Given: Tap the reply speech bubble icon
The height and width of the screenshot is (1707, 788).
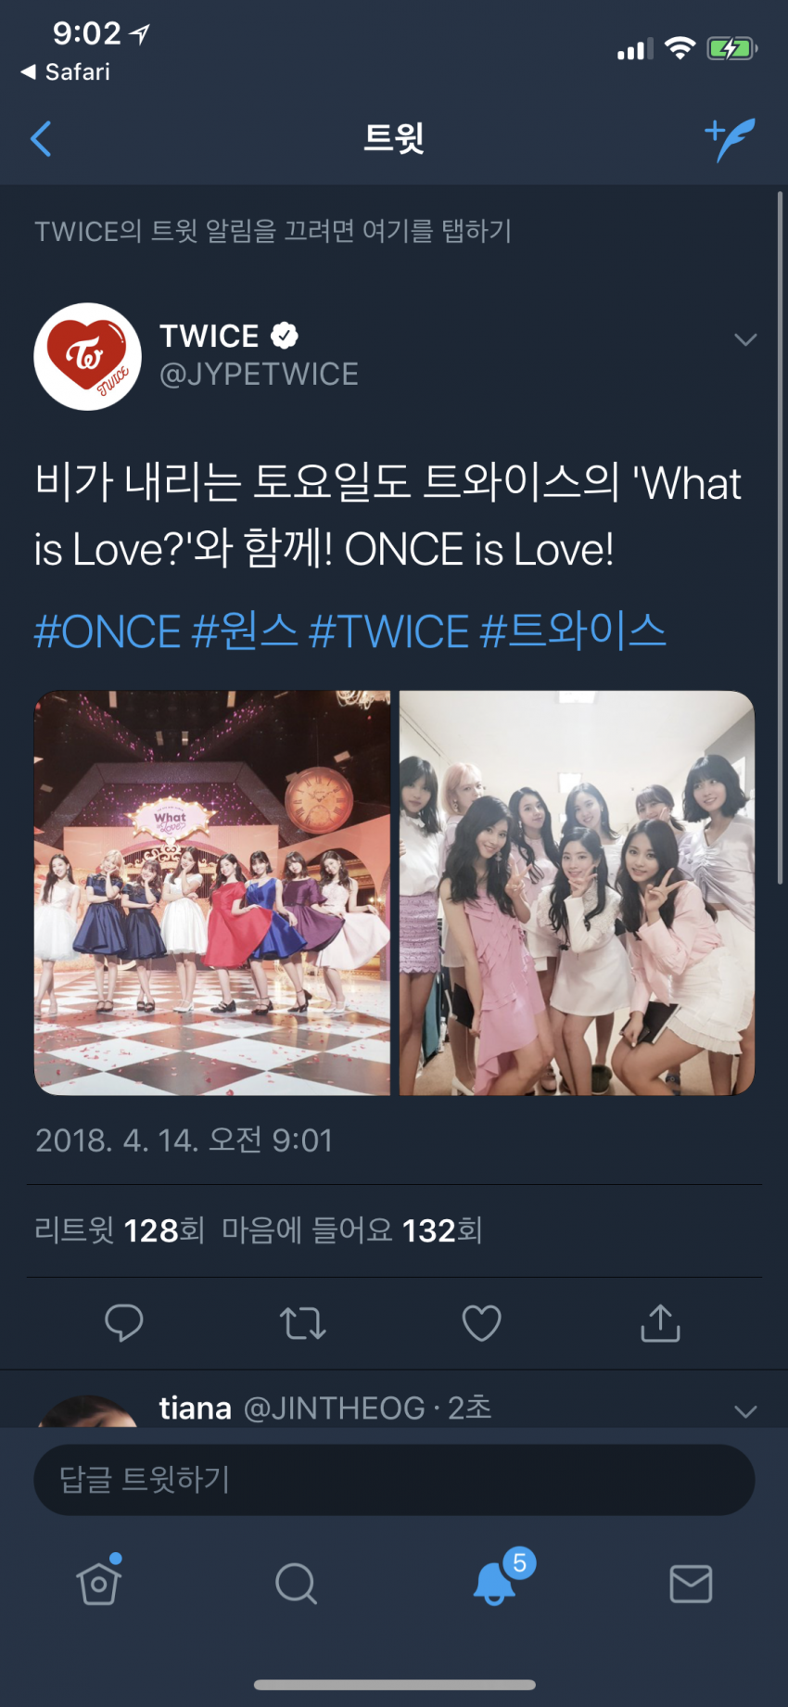Looking at the screenshot, I should pos(123,1323).
